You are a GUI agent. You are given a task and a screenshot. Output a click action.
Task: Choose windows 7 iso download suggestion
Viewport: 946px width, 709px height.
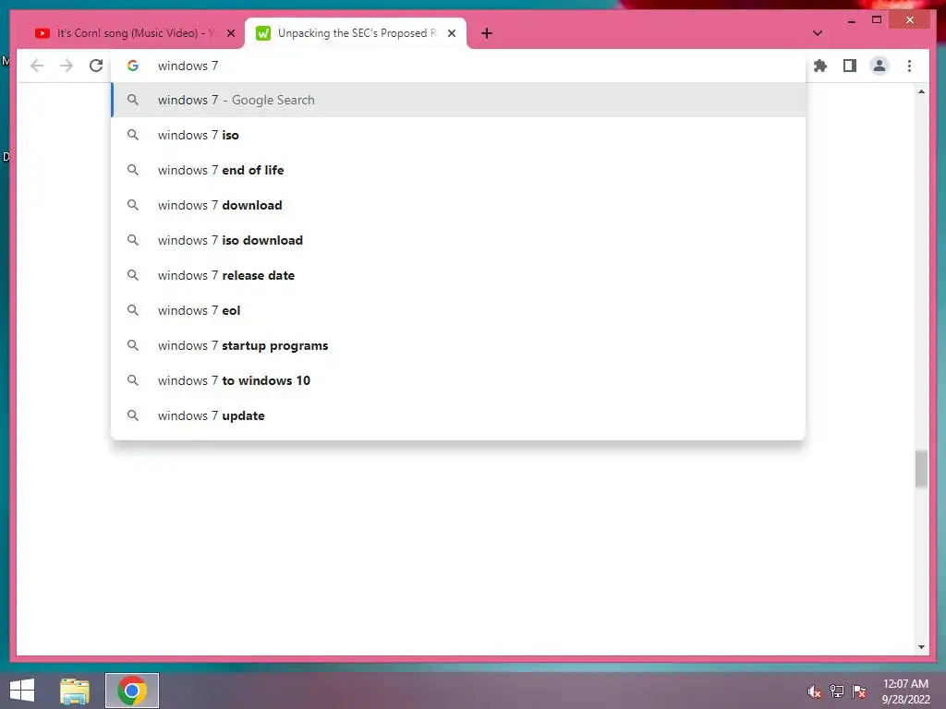pos(458,240)
